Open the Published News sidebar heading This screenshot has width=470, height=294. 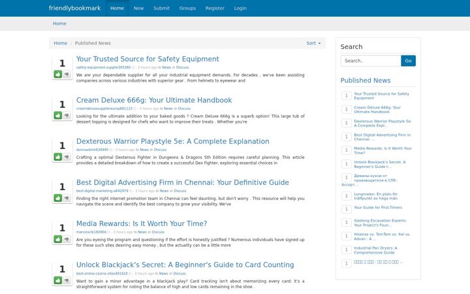(x=366, y=80)
